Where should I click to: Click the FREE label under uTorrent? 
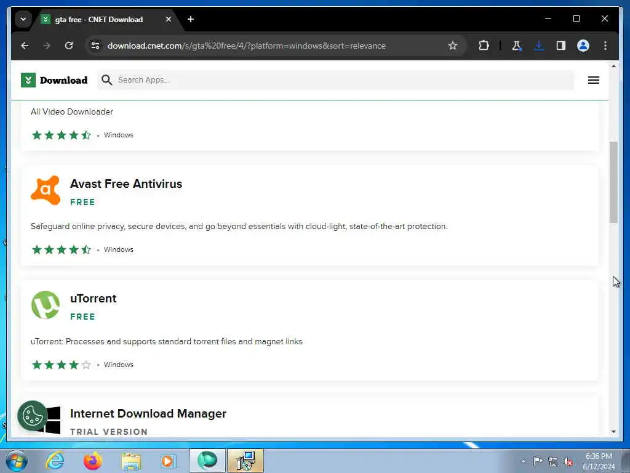coord(83,317)
